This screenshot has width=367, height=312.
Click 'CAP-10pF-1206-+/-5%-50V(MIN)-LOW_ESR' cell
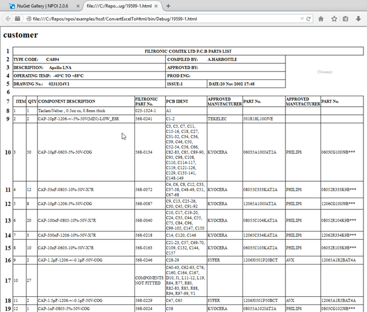tap(86, 118)
